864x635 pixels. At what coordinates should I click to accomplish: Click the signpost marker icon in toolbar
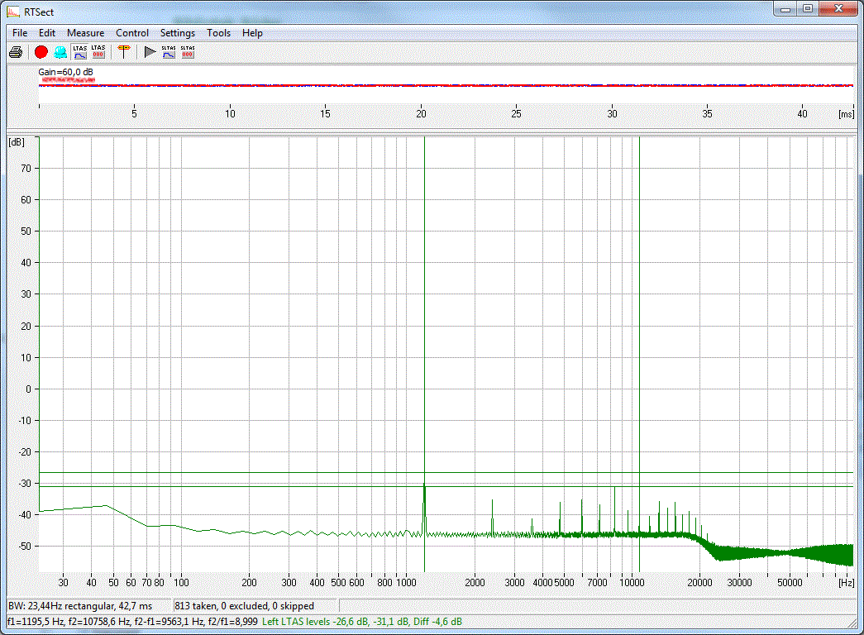124,52
